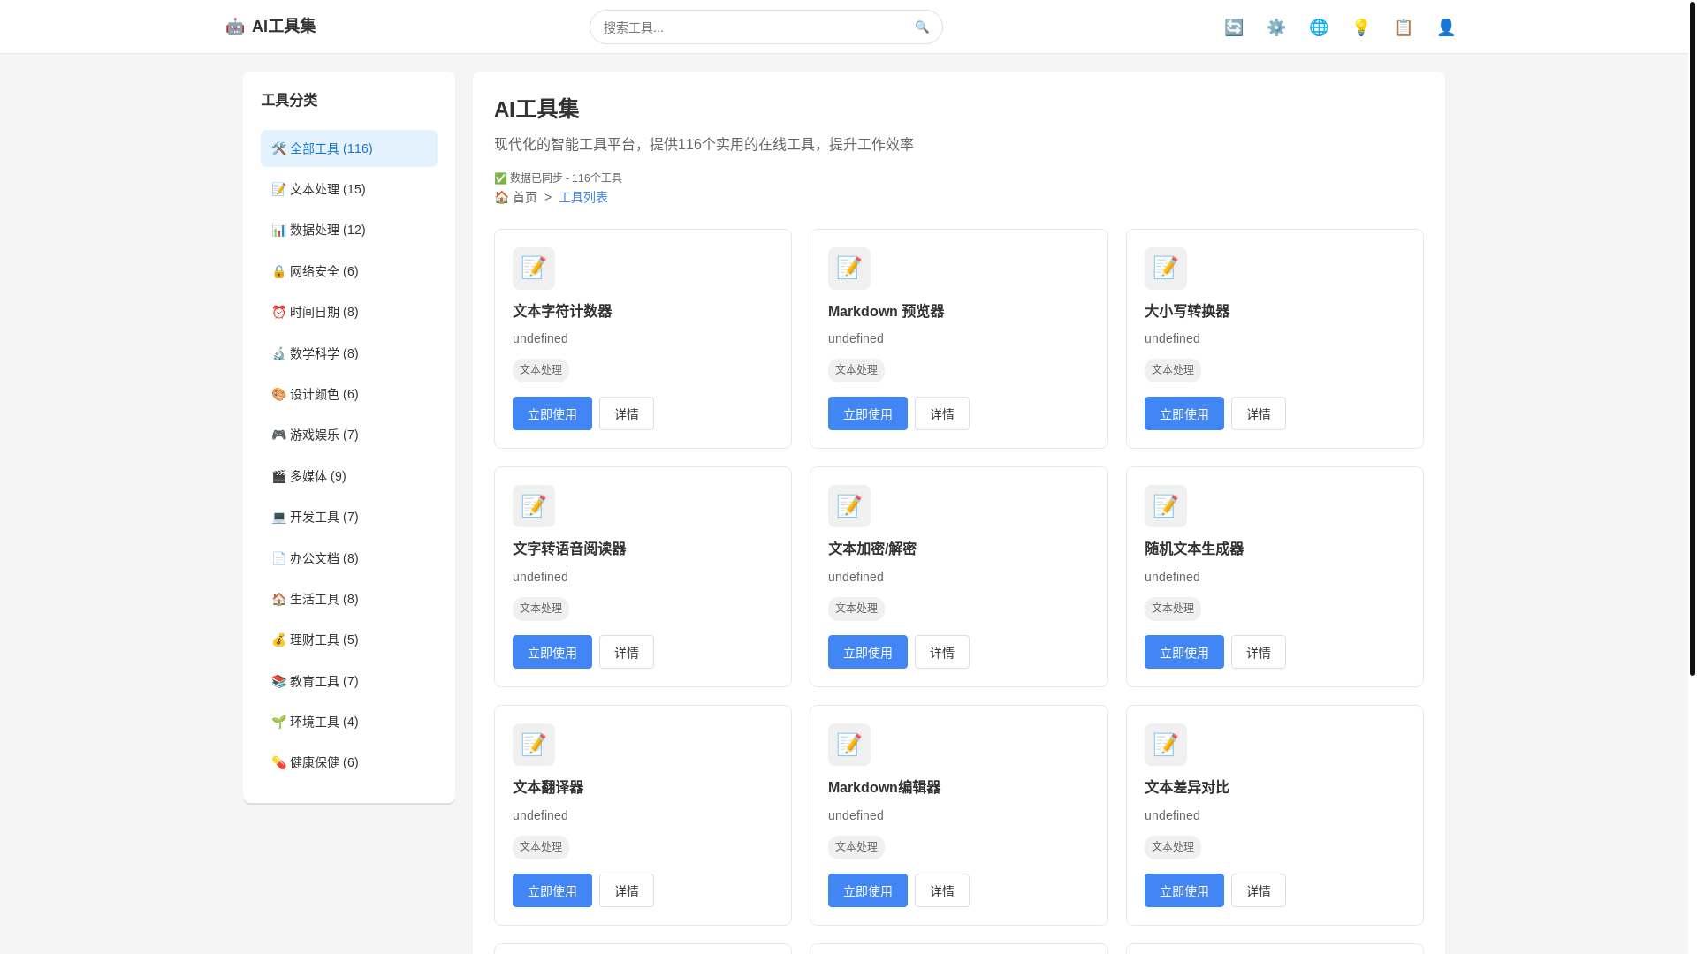
Task: Click the icon on Markdown编辑器 card
Action: [849, 745]
